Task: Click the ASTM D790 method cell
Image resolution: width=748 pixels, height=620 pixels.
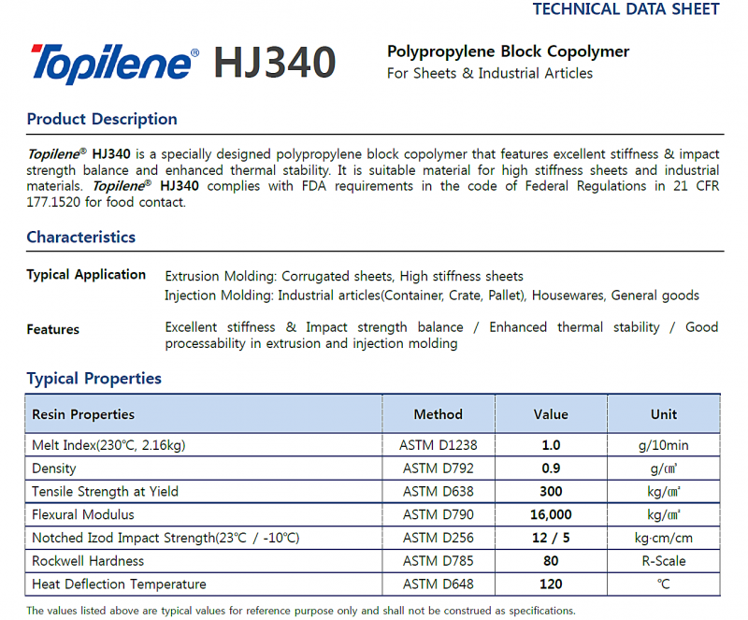Action: pyautogui.click(x=438, y=514)
